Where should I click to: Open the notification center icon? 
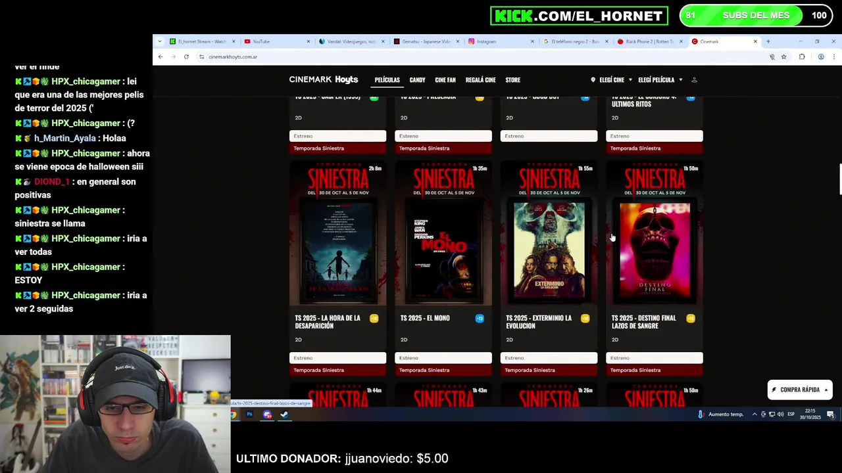coord(831,415)
